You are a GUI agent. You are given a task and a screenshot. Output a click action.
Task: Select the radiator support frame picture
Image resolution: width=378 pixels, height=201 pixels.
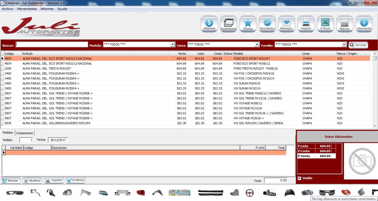122,193
